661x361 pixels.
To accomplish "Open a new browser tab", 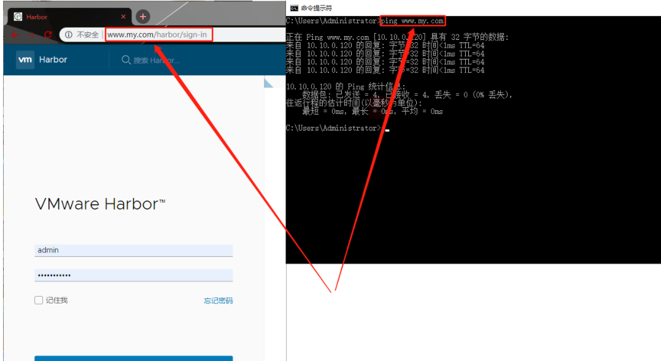I will (x=143, y=17).
